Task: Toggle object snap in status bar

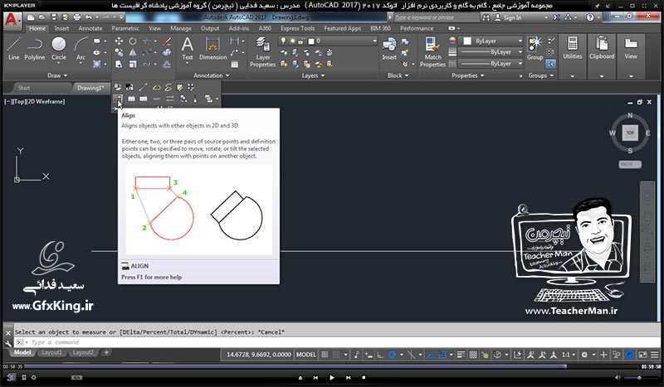Action: (442, 355)
